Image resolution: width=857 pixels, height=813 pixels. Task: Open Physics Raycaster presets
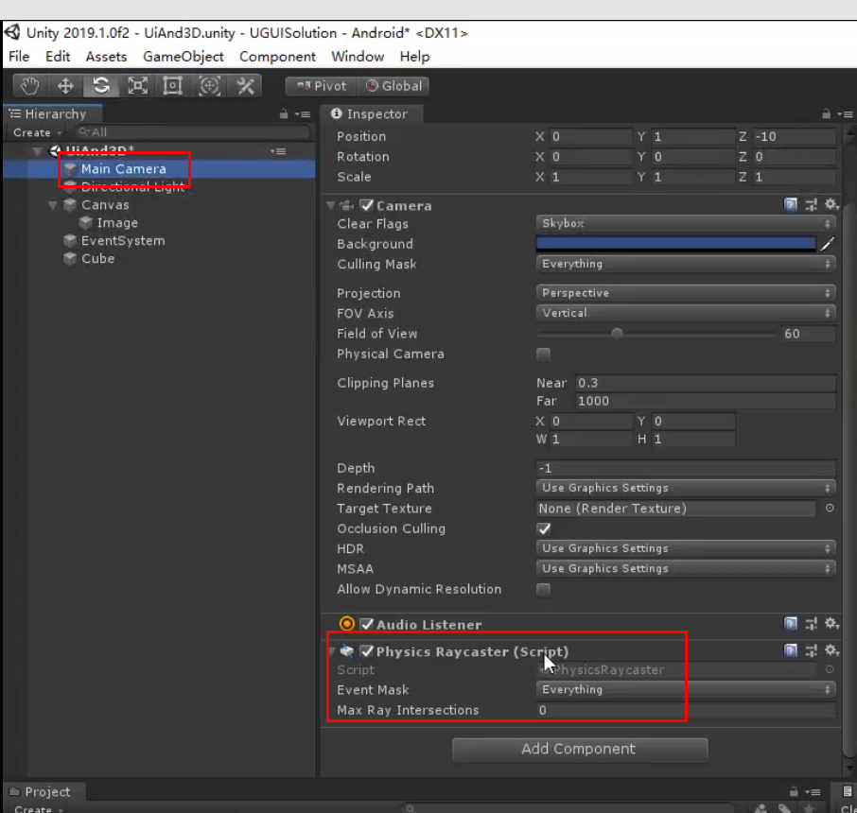click(x=811, y=650)
